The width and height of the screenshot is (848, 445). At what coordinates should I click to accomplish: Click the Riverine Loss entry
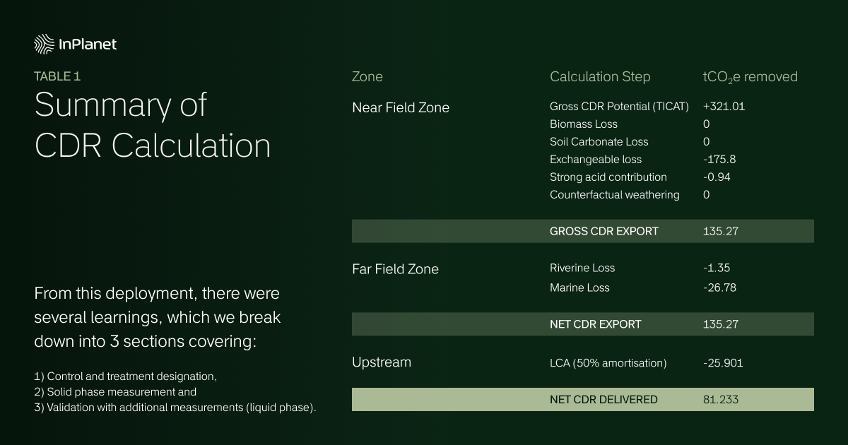582,268
